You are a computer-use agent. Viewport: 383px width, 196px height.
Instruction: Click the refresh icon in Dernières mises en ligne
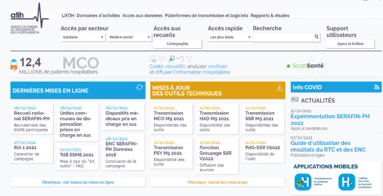click(x=140, y=87)
